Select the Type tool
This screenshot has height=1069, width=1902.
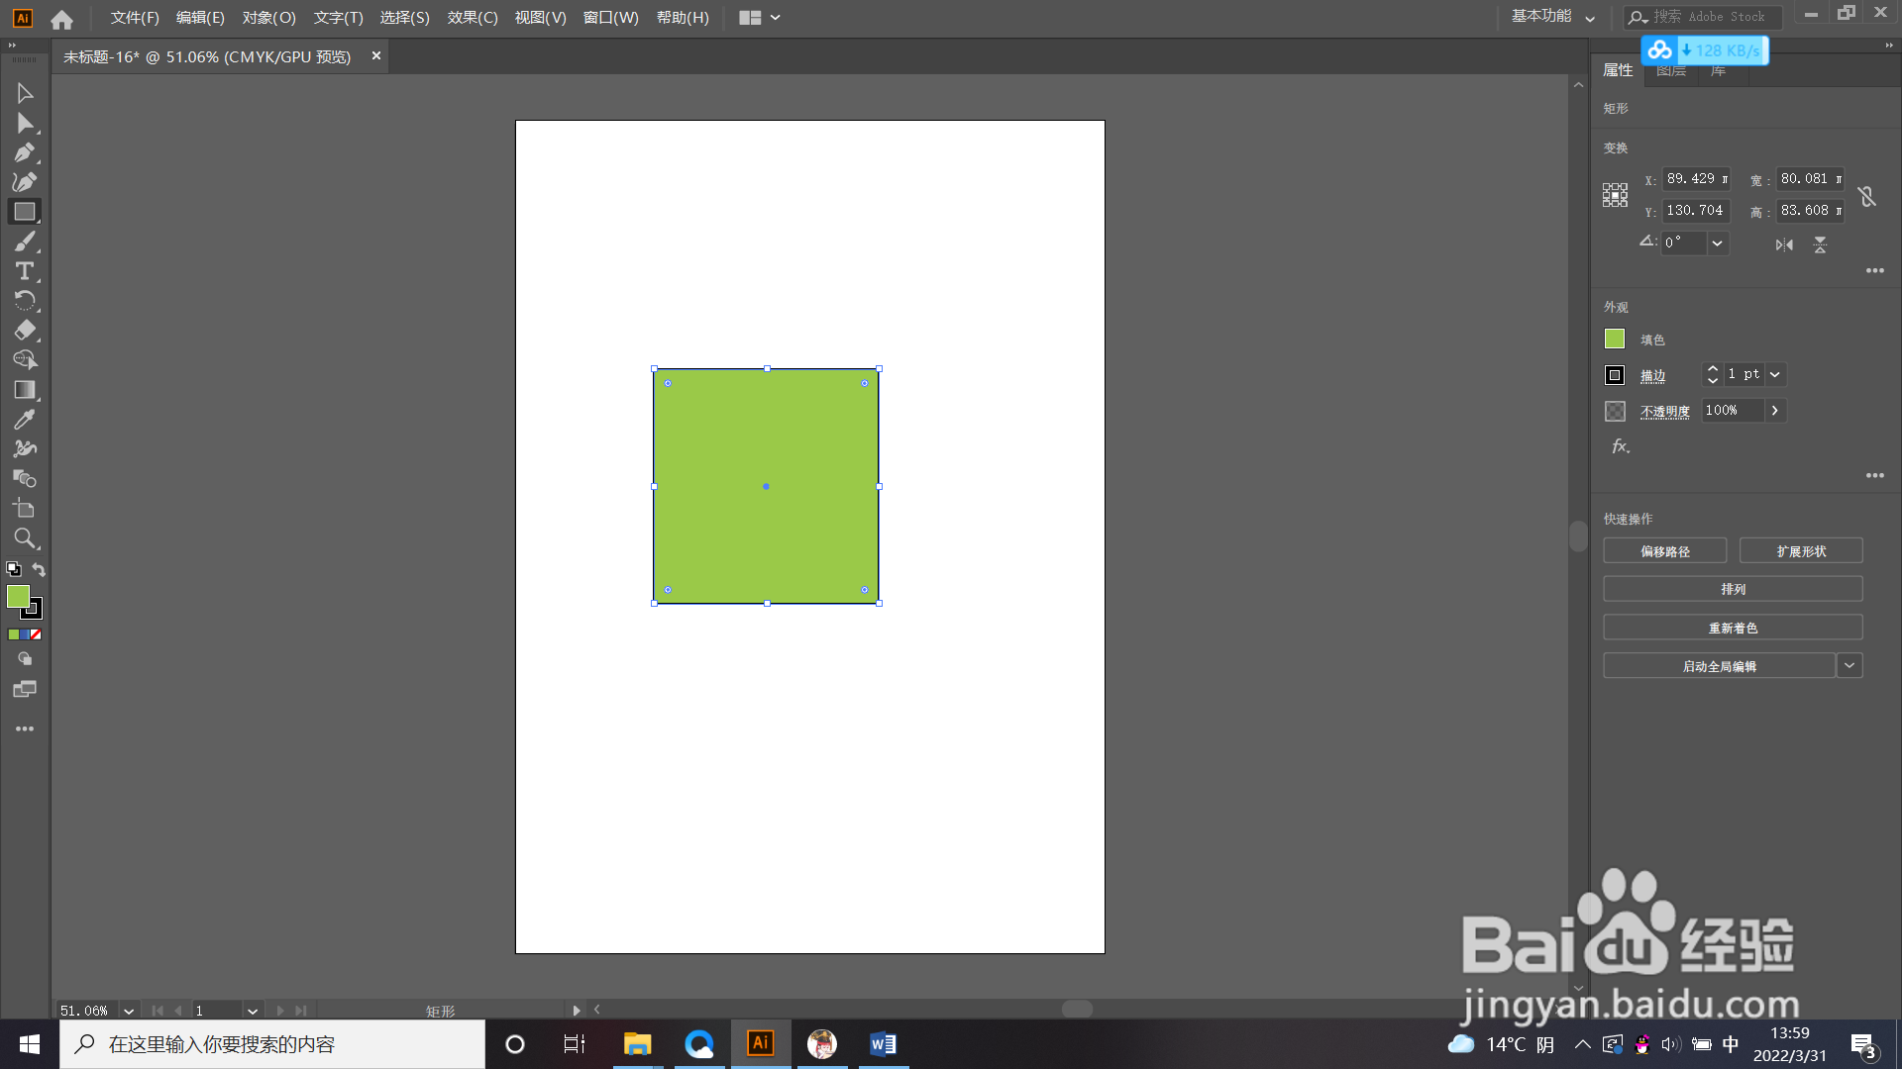click(x=25, y=271)
